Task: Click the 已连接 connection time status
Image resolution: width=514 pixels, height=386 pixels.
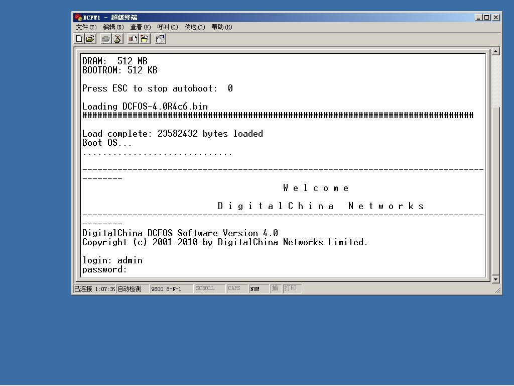Action: pyautogui.click(x=94, y=289)
